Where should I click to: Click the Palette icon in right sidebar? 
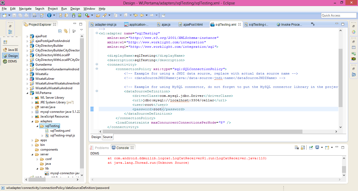(354, 32)
